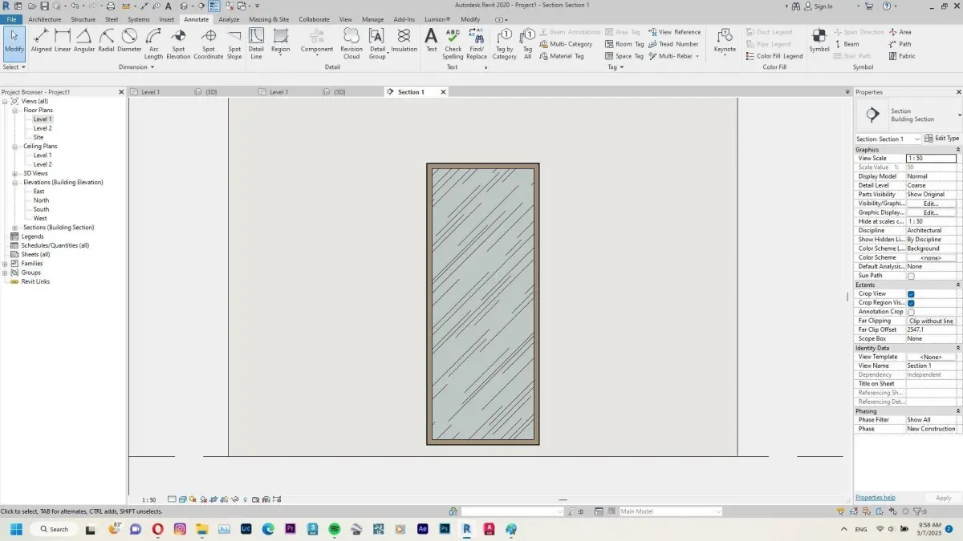Open the Architecture ribbon tab
The width and height of the screenshot is (963, 541).
pos(45,19)
